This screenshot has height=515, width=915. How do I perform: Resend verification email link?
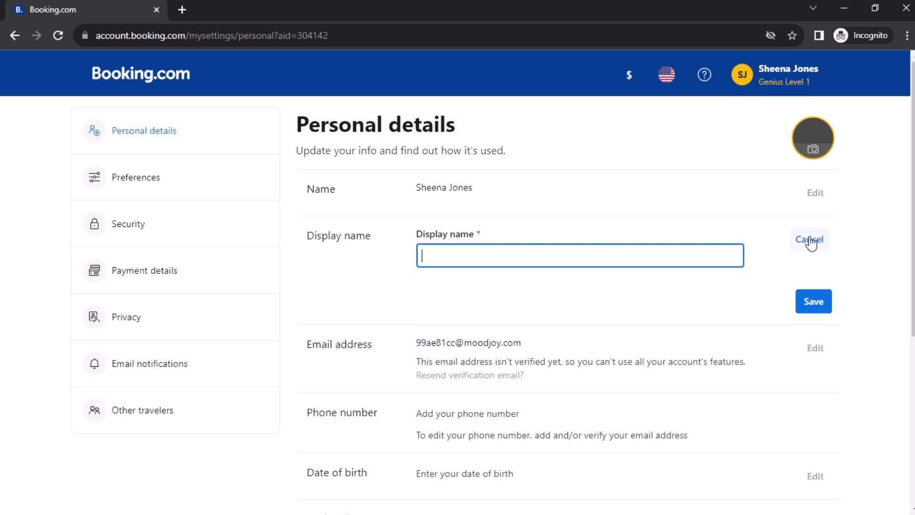[470, 375]
